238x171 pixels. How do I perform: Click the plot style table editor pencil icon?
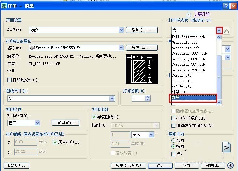(x=226, y=31)
